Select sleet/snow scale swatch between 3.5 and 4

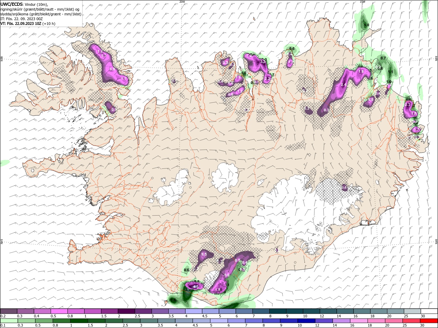[x=177, y=311]
